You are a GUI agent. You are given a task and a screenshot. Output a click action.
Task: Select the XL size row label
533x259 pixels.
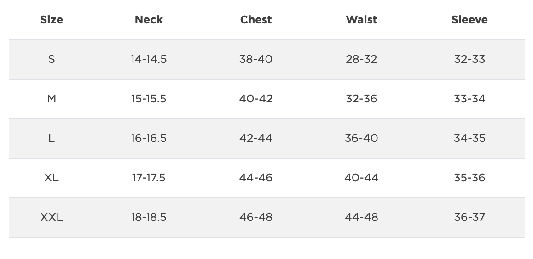point(52,178)
